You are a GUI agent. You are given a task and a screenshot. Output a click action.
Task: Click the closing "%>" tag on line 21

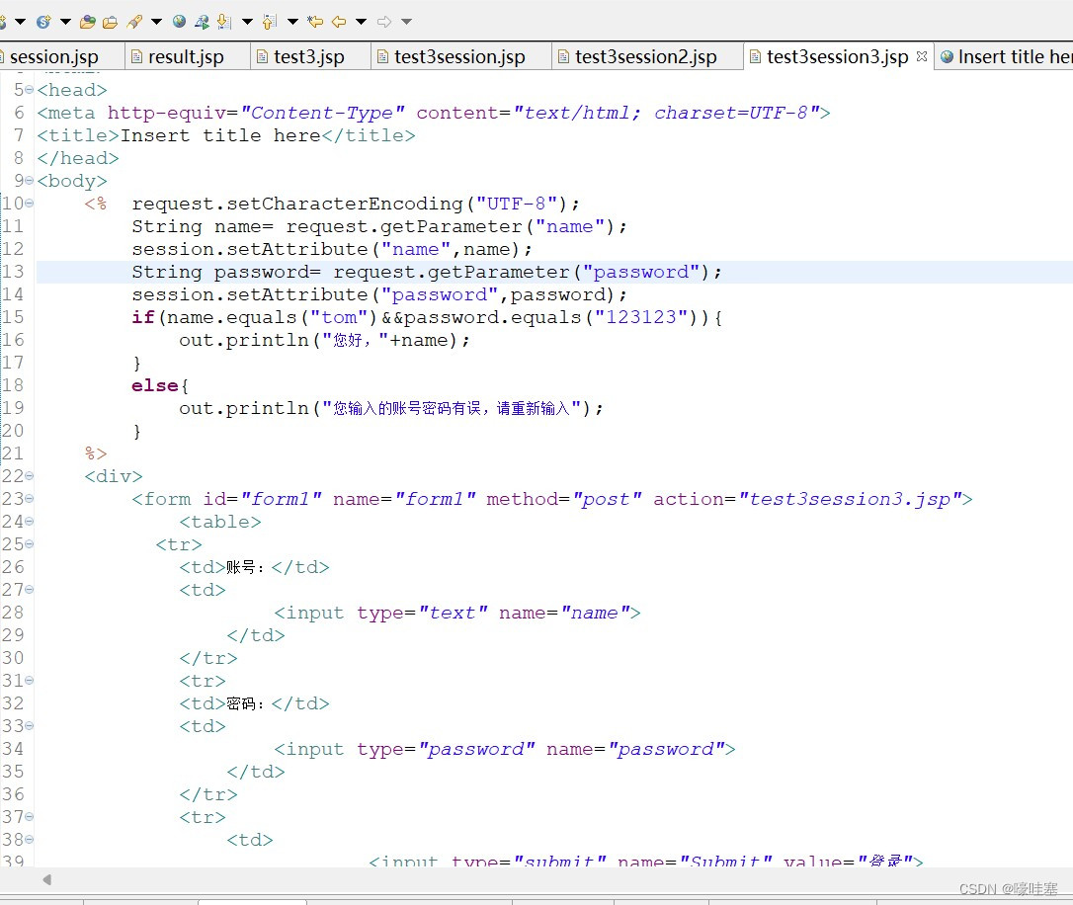click(96, 453)
